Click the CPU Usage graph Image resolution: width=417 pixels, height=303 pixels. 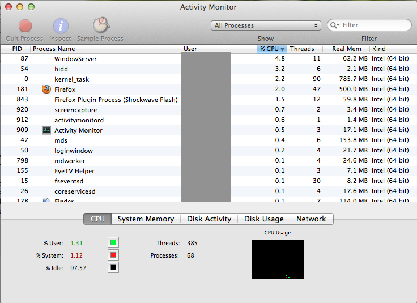[278, 259]
